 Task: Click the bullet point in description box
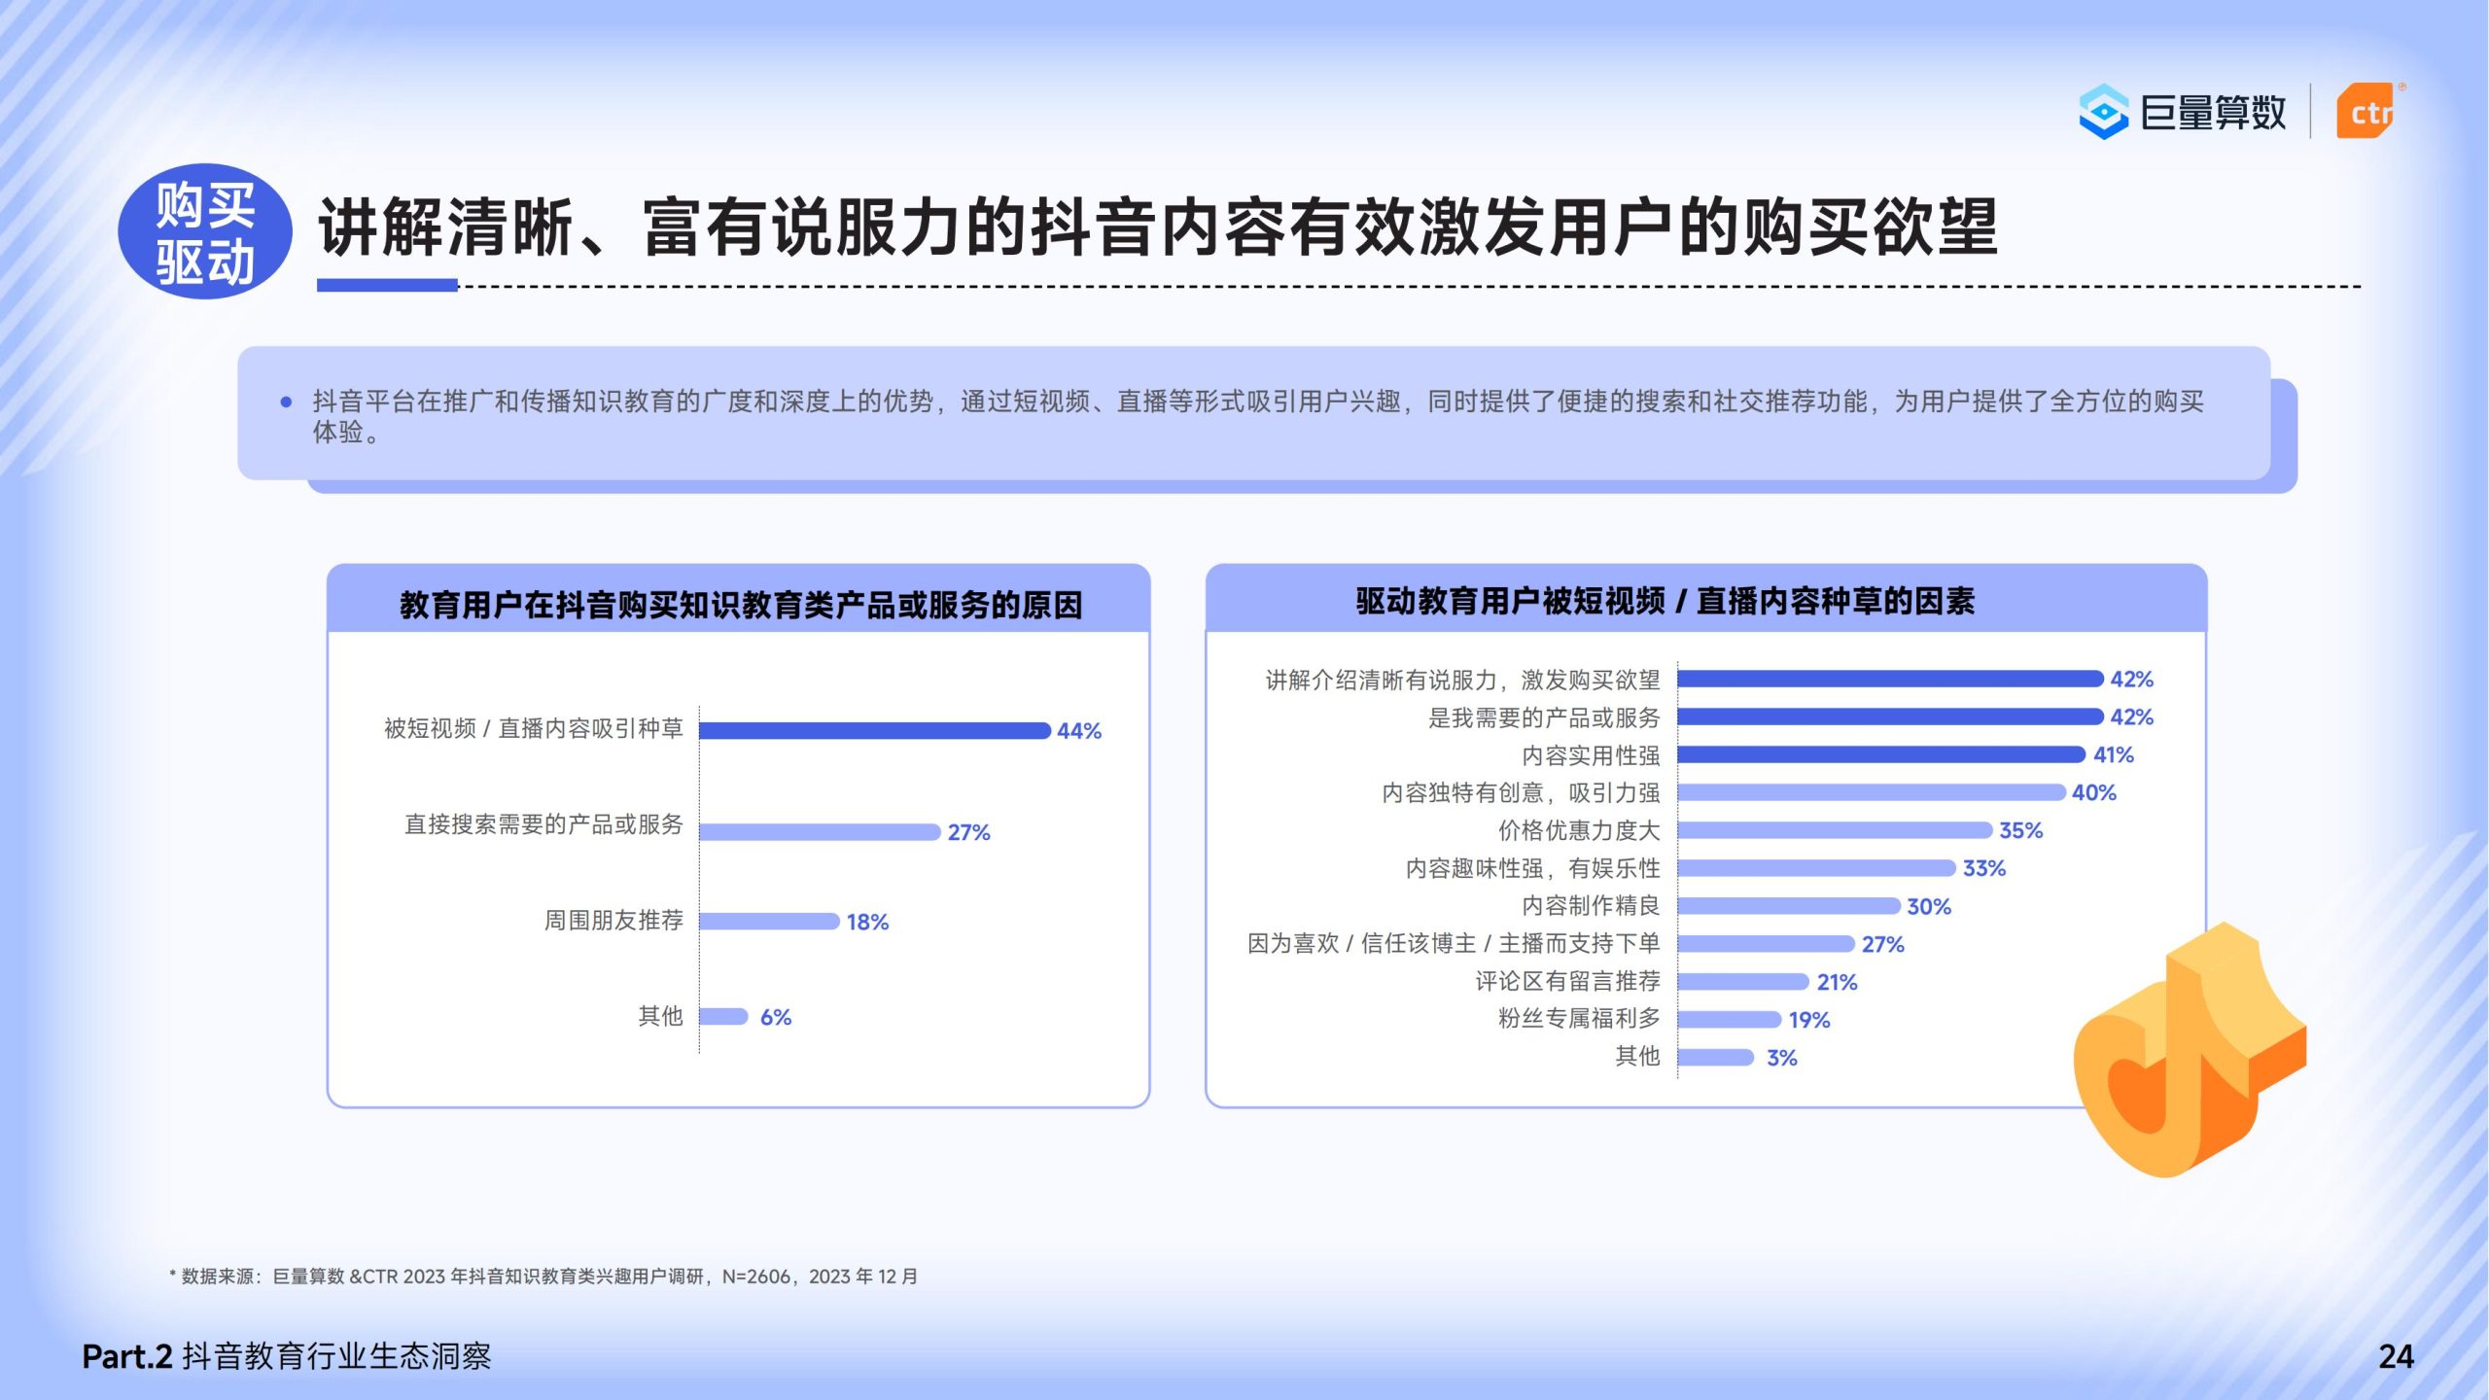pos(286,402)
